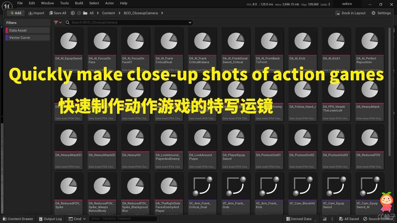Select the VC_Cam_EquipSword_AI curve asset
This screenshot has height=223, width=397.
pos(370,193)
